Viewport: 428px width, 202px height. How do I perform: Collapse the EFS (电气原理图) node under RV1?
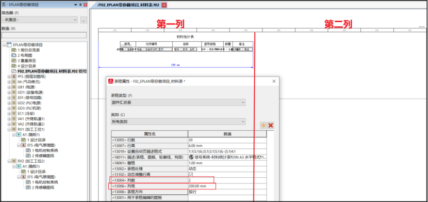[19, 145]
